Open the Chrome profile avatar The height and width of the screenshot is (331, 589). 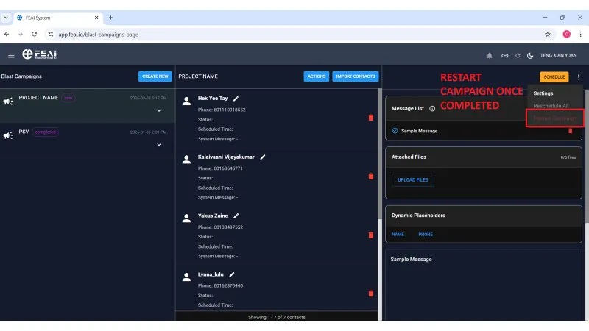click(x=566, y=34)
